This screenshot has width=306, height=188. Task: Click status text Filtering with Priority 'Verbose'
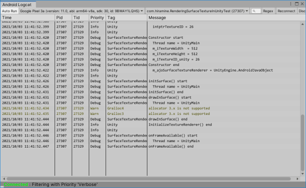(x=65, y=184)
